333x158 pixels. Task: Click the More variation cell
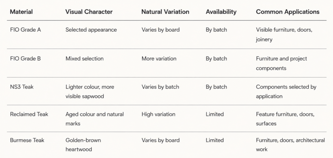[x=159, y=59]
